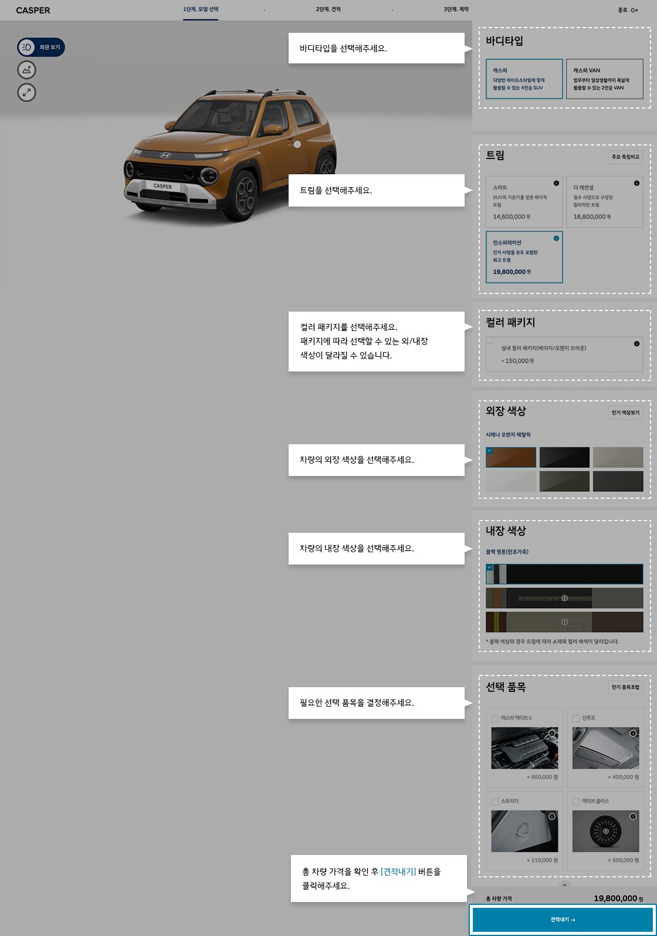Choose the 인스퍼레이션 trim card
This screenshot has height=936, width=657.
point(524,257)
